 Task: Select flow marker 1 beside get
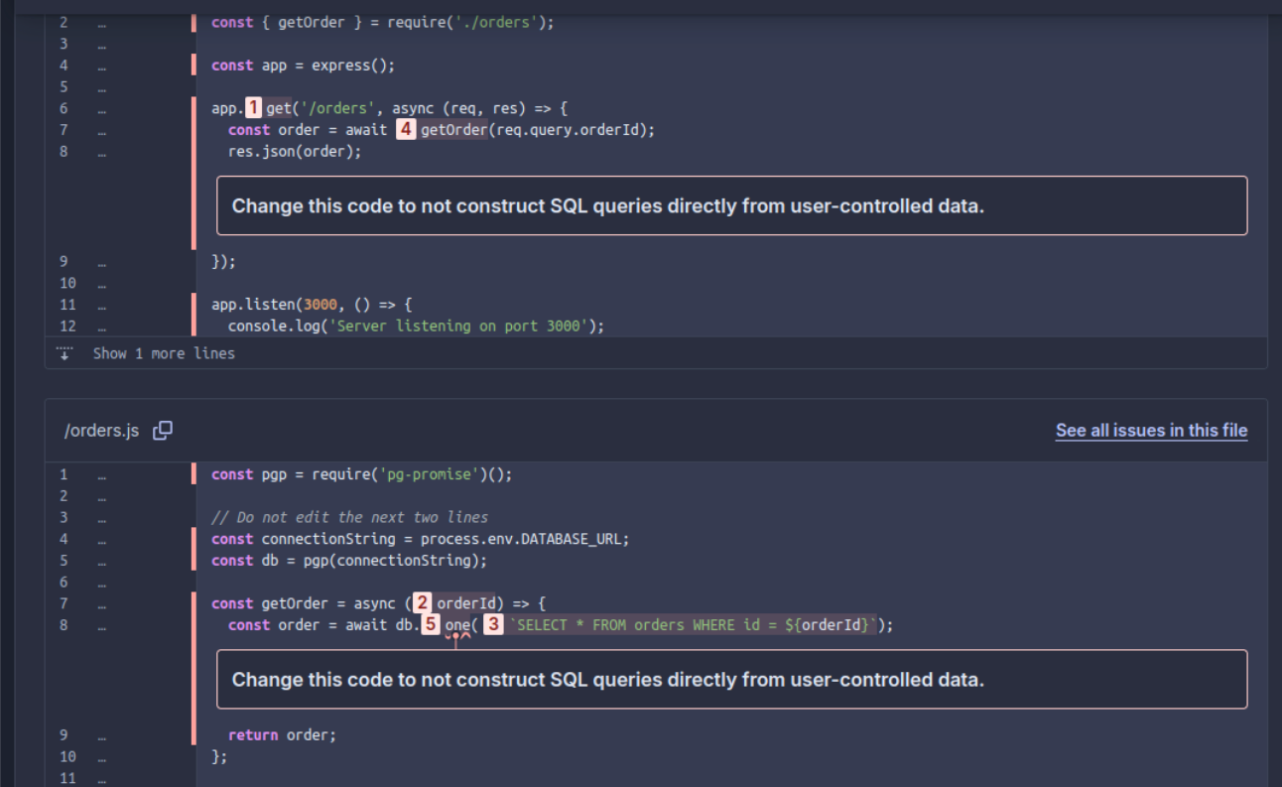point(253,108)
